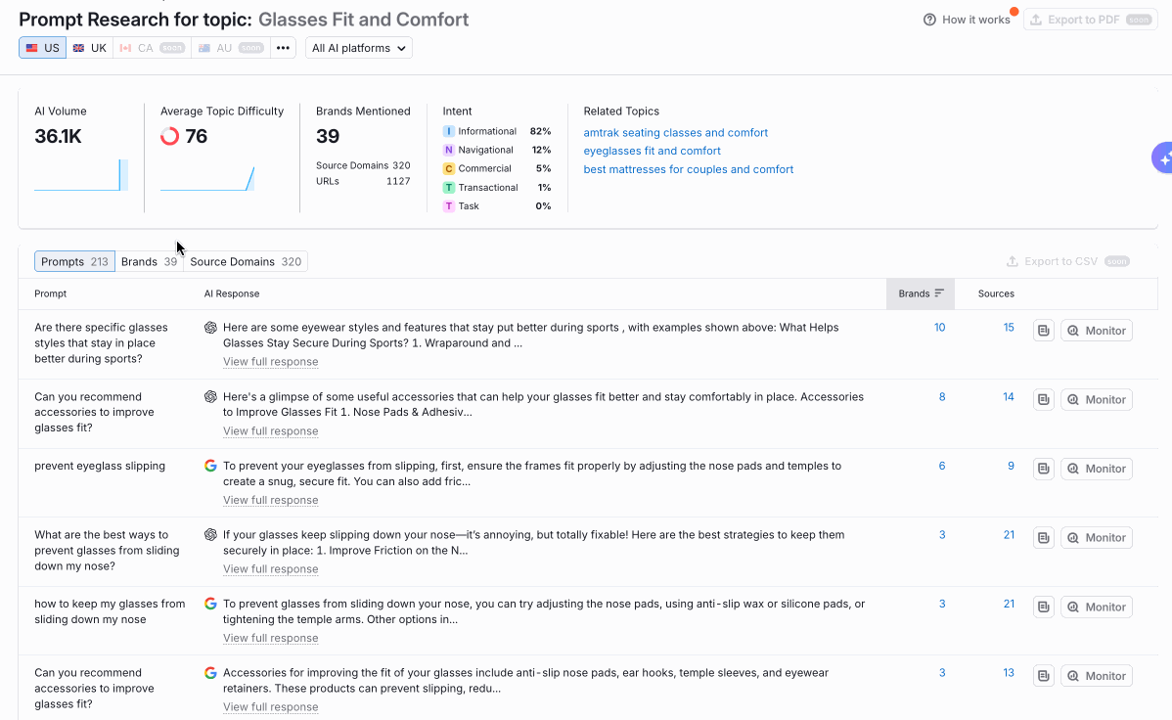Switch to the Brands tab
1172x720 pixels.
(149, 261)
